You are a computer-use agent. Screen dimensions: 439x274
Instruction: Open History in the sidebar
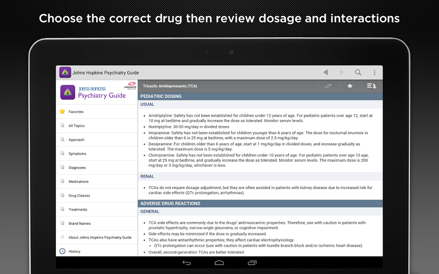coord(97,251)
